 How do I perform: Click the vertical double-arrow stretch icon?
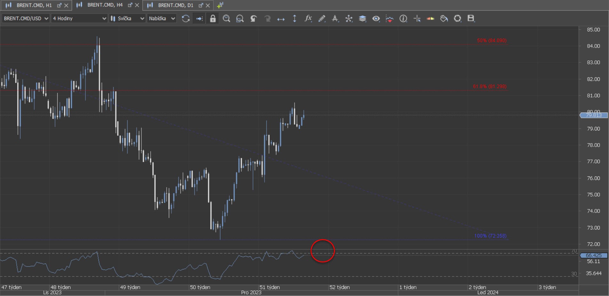click(295, 19)
